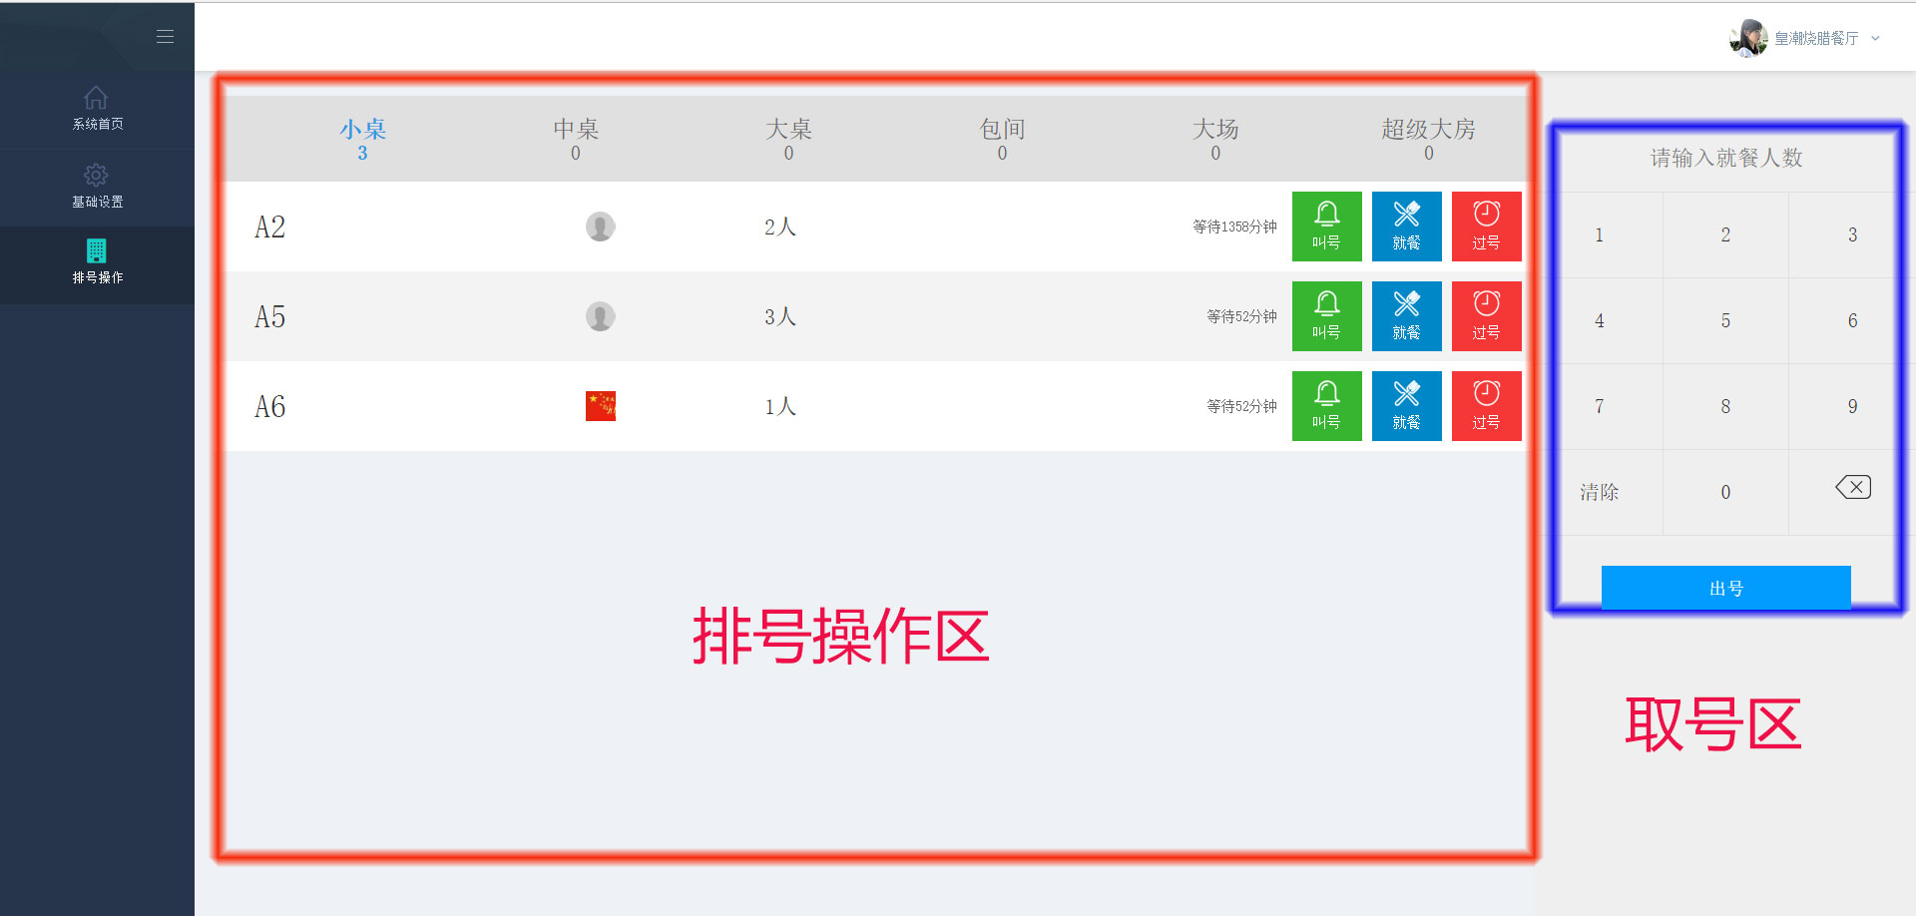Click the 皇潮烧腊餐厅 user avatar
This screenshot has width=1916, height=916.
coord(1748,38)
